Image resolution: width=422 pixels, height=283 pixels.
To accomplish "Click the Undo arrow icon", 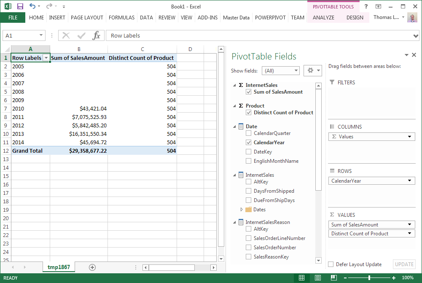I will tap(33, 6).
